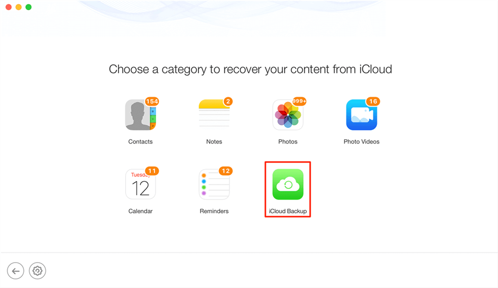Click the 999+ badge on Photos
The height and width of the screenshot is (288, 498).
[299, 101]
